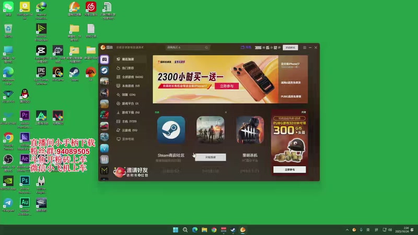This screenshot has height=235, width=418.
Task: Select the BF1 game icon in the left strip
Action: [104, 159]
